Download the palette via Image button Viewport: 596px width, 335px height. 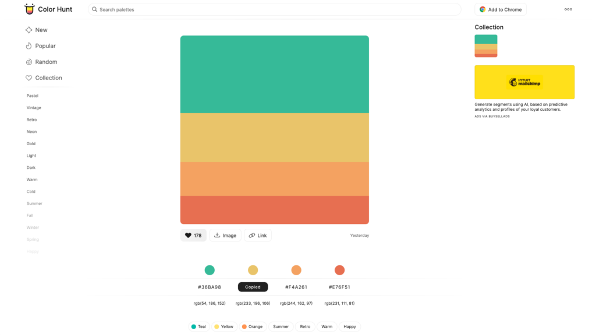coord(225,235)
